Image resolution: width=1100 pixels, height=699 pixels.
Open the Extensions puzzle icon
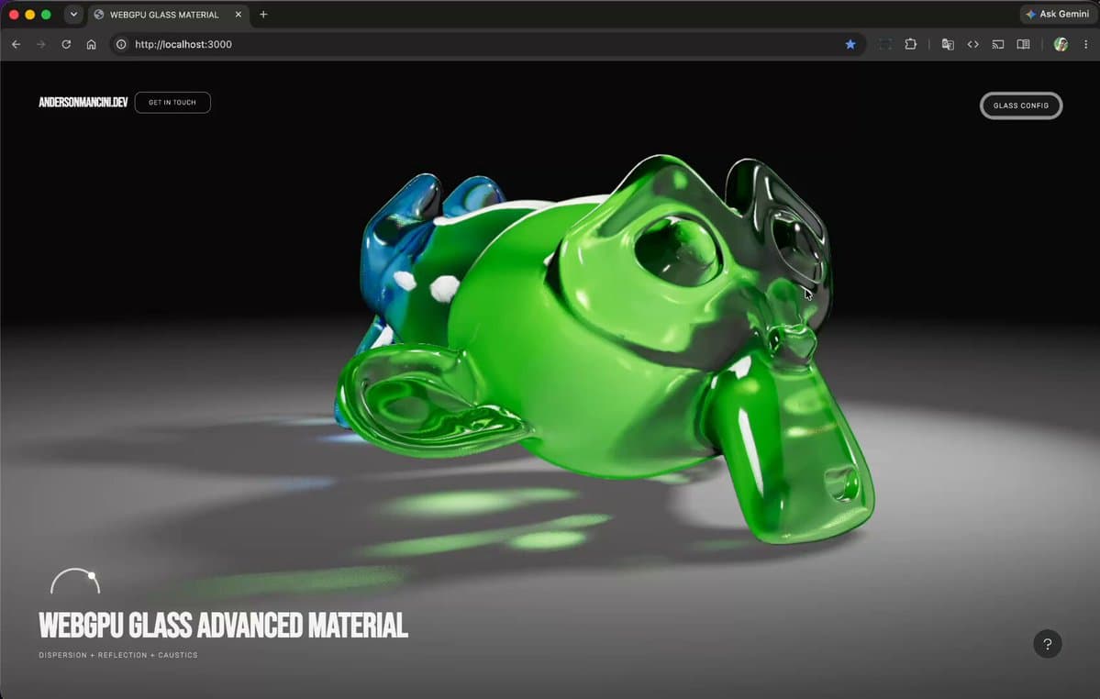coord(911,44)
